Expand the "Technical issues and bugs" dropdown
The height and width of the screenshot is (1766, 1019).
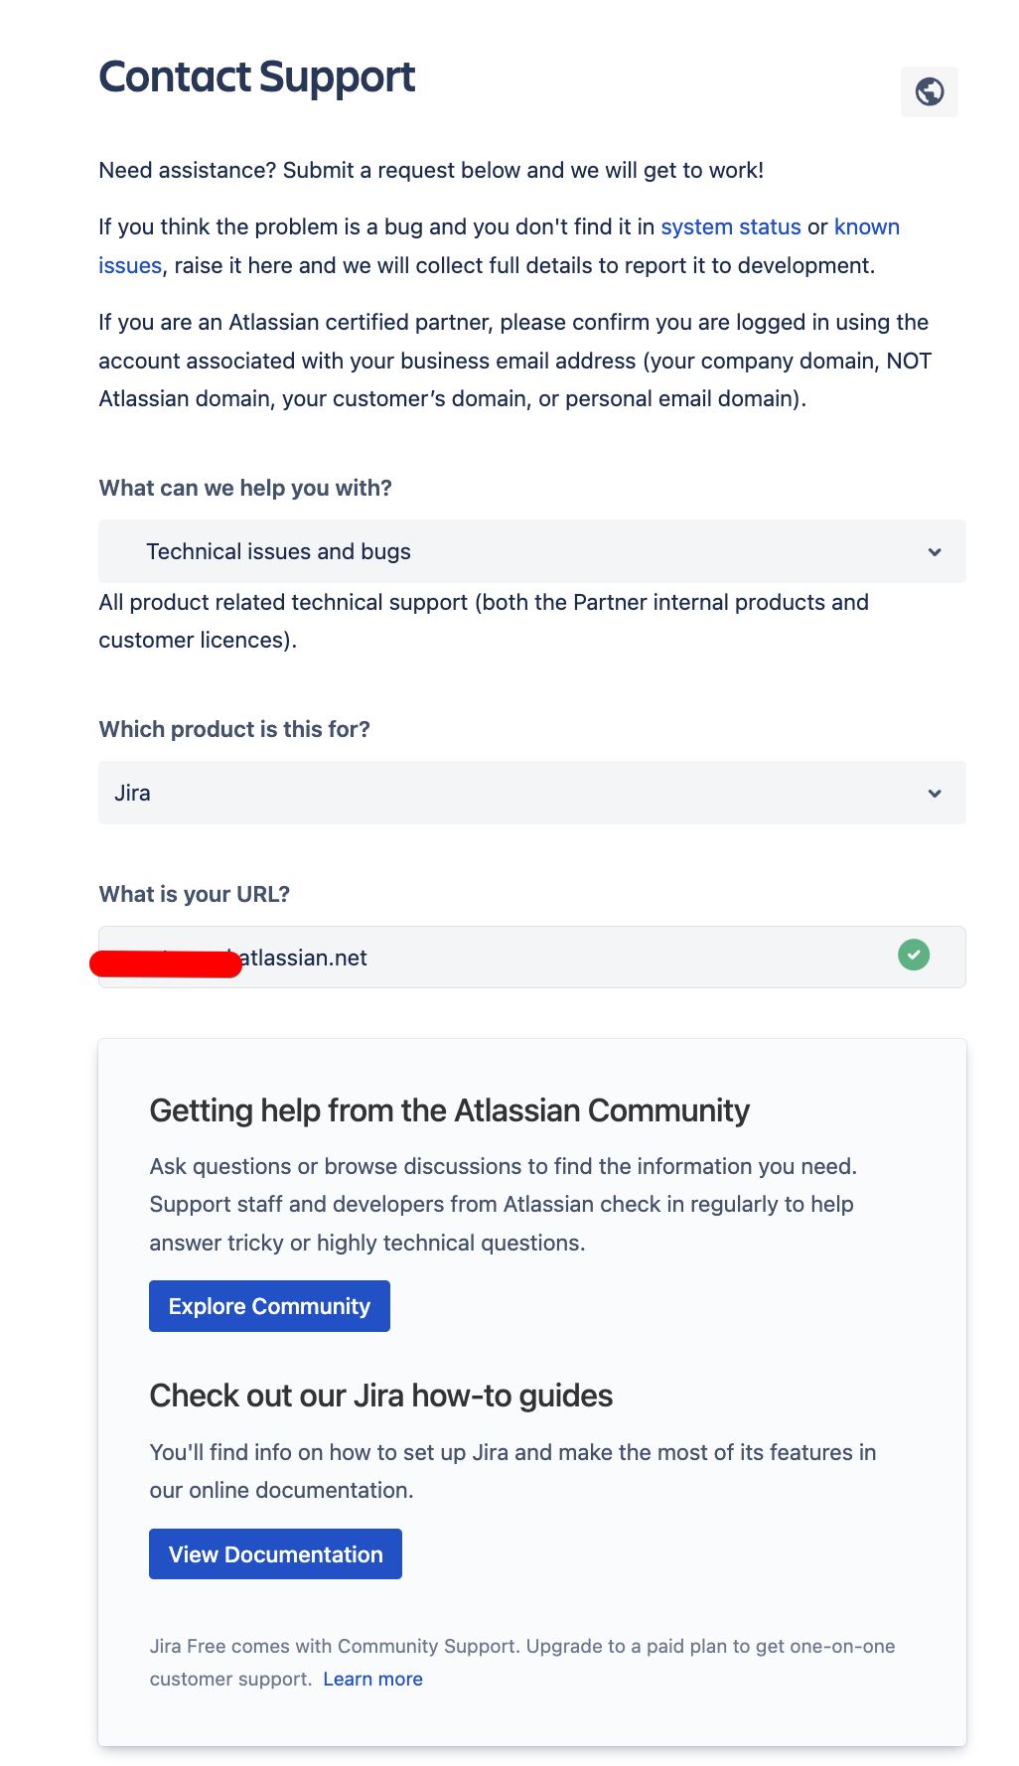pos(531,551)
